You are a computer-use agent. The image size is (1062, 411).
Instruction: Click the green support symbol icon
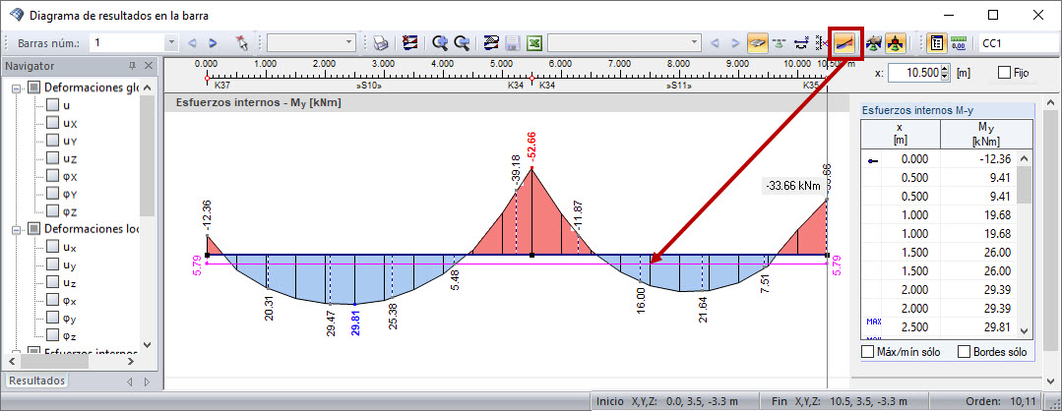[x=780, y=42]
